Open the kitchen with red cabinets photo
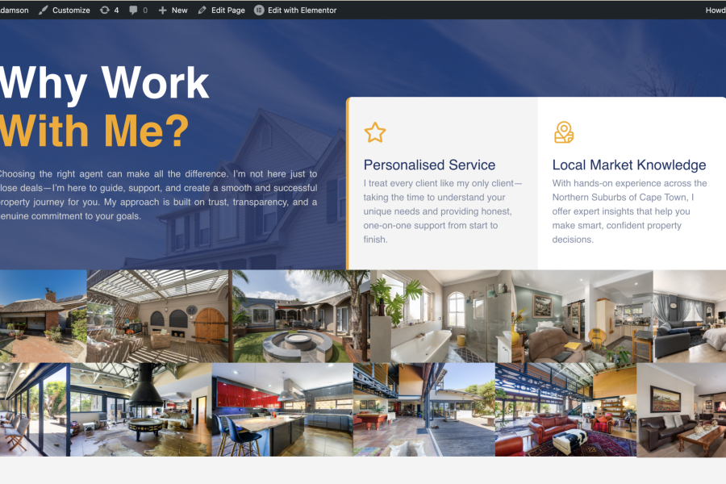726x484 pixels. click(x=282, y=410)
